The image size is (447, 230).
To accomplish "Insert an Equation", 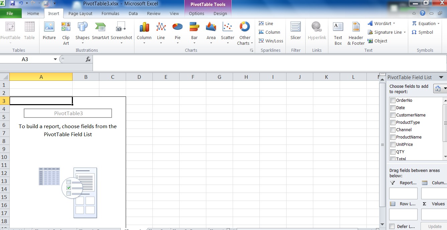I will coord(425,23).
